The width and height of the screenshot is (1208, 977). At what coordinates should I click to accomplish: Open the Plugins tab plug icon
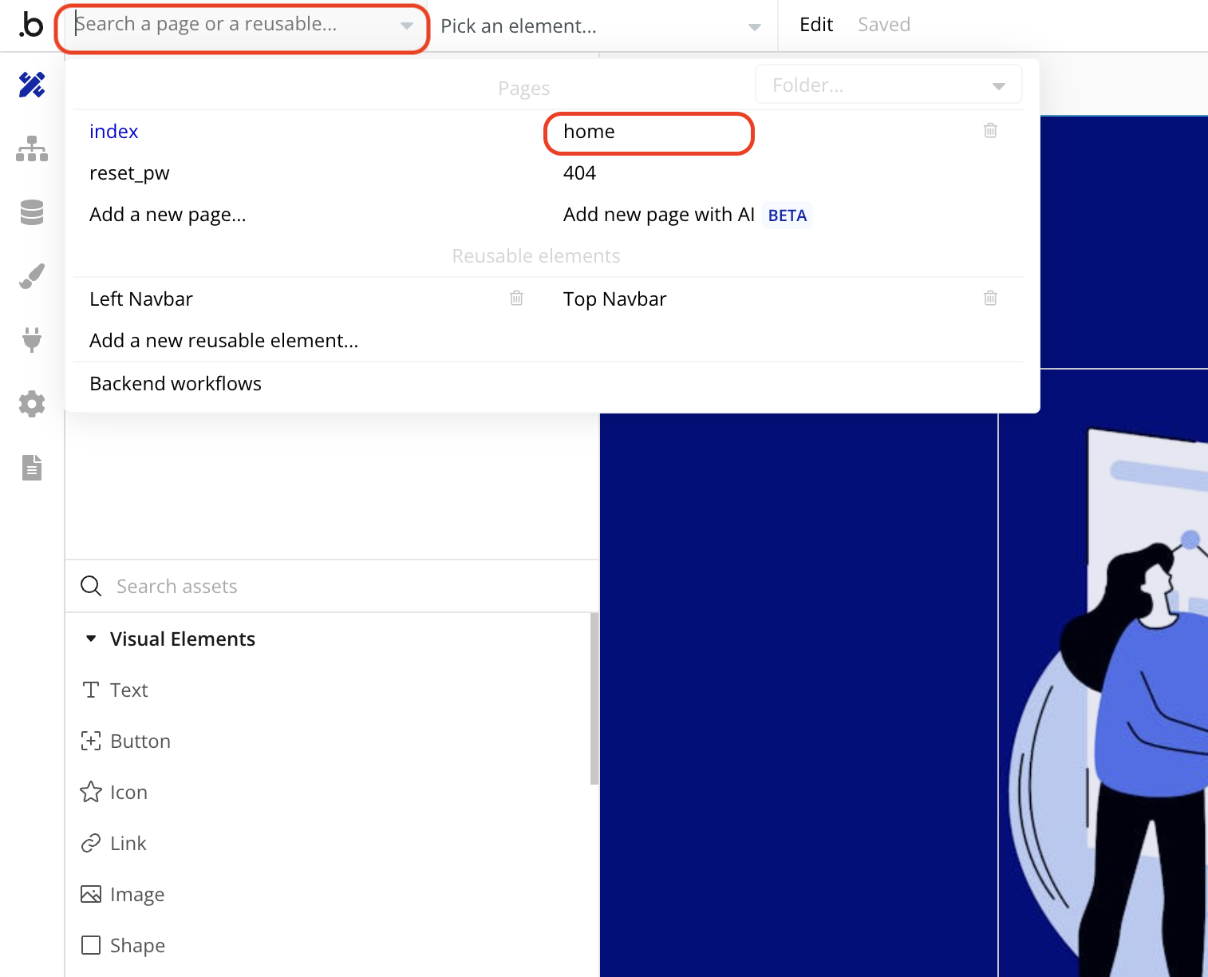point(32,340)
